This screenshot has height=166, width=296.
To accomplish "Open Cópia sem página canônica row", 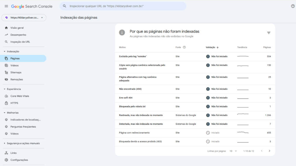I will tap(195, 67).
